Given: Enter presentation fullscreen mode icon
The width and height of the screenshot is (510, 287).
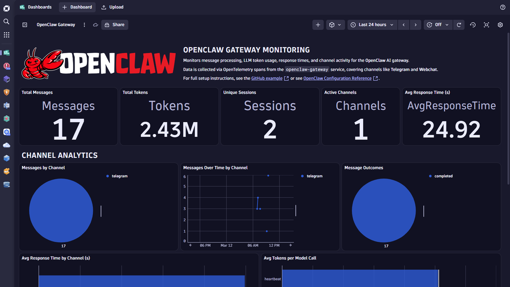Looking at the screenshot, I should click(486, 25).
